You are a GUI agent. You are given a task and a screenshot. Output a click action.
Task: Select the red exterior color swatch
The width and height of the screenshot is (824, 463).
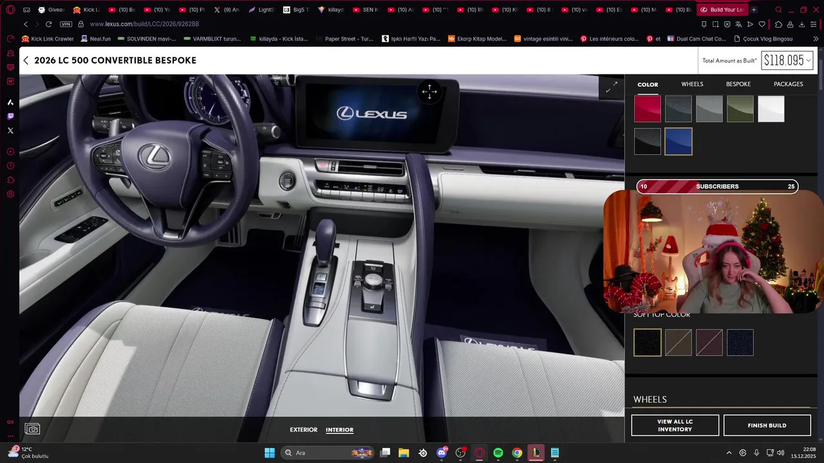[647, 109]
